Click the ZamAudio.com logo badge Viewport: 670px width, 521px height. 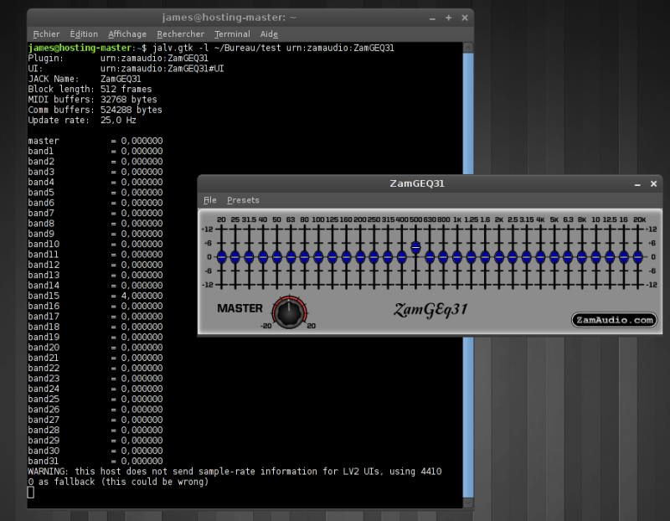[614, 320]
